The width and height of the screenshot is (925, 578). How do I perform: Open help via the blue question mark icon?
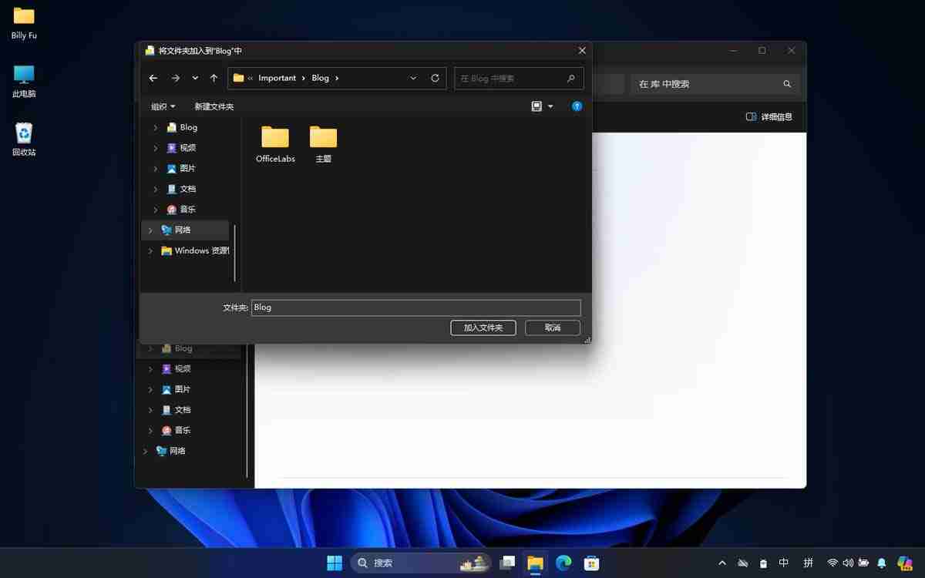[577, 106]
